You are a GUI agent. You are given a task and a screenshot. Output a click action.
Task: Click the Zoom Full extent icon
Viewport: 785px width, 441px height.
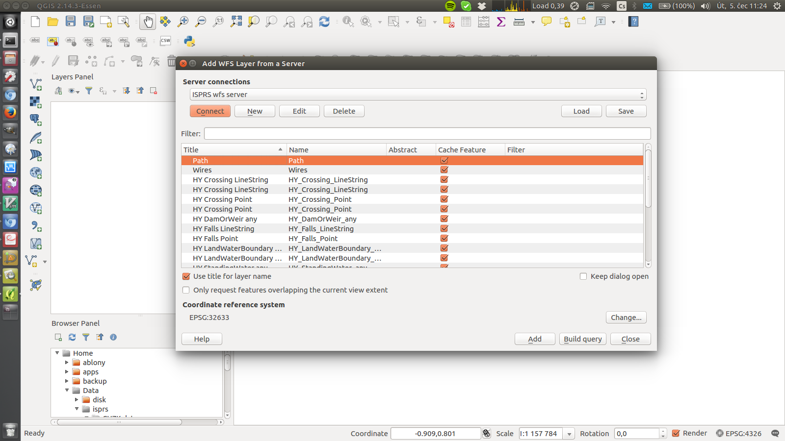236,22
